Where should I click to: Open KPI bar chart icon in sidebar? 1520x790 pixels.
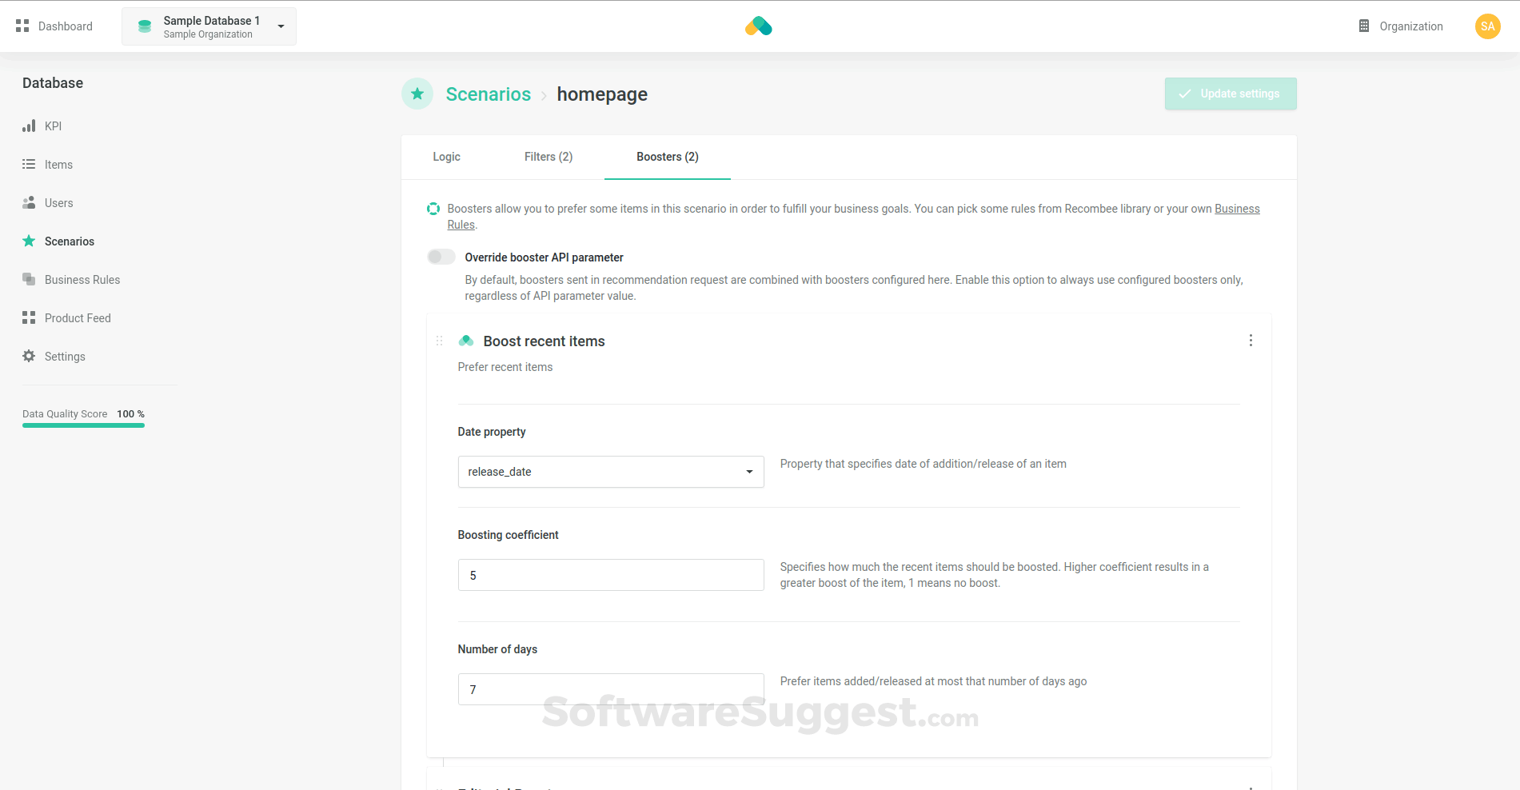(29, 126)
